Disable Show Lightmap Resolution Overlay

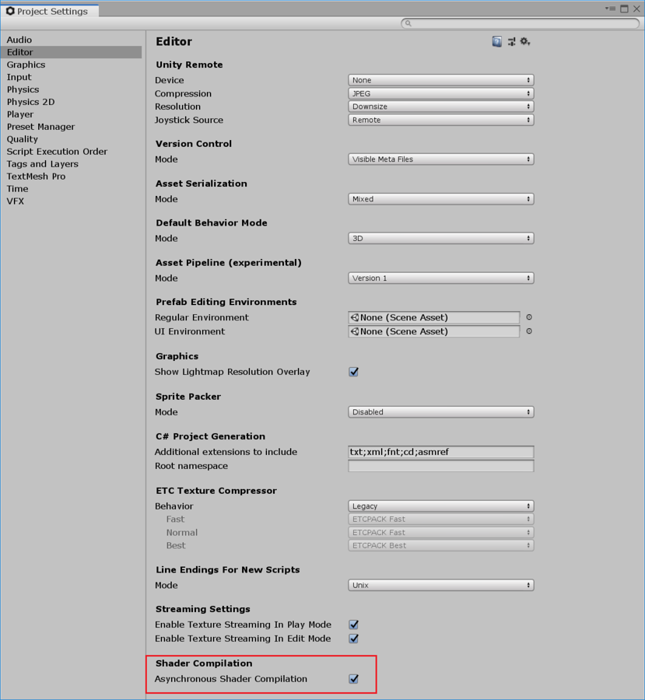353,372
